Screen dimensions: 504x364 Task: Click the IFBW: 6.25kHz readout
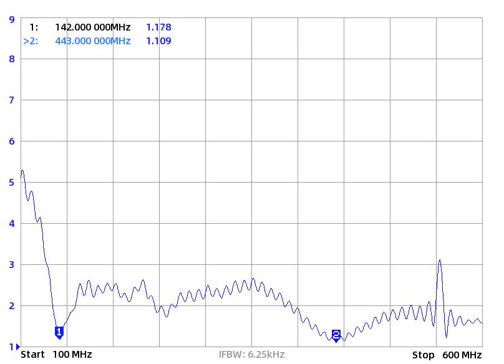tap(251, 355)
